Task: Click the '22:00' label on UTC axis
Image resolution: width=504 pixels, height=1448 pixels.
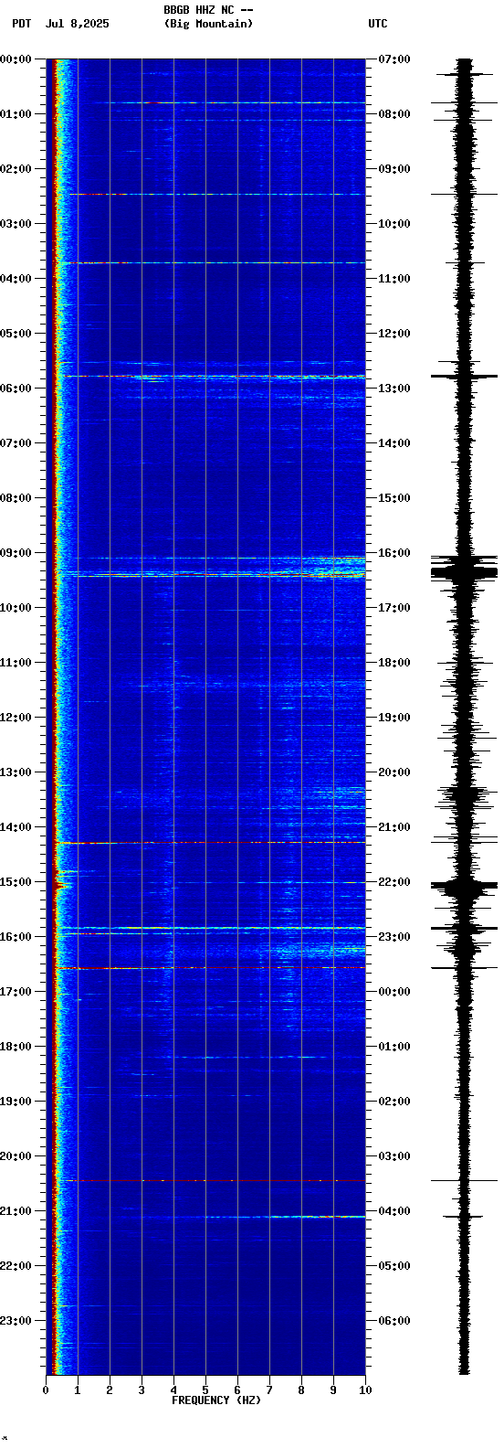Action: coord(394,882)
